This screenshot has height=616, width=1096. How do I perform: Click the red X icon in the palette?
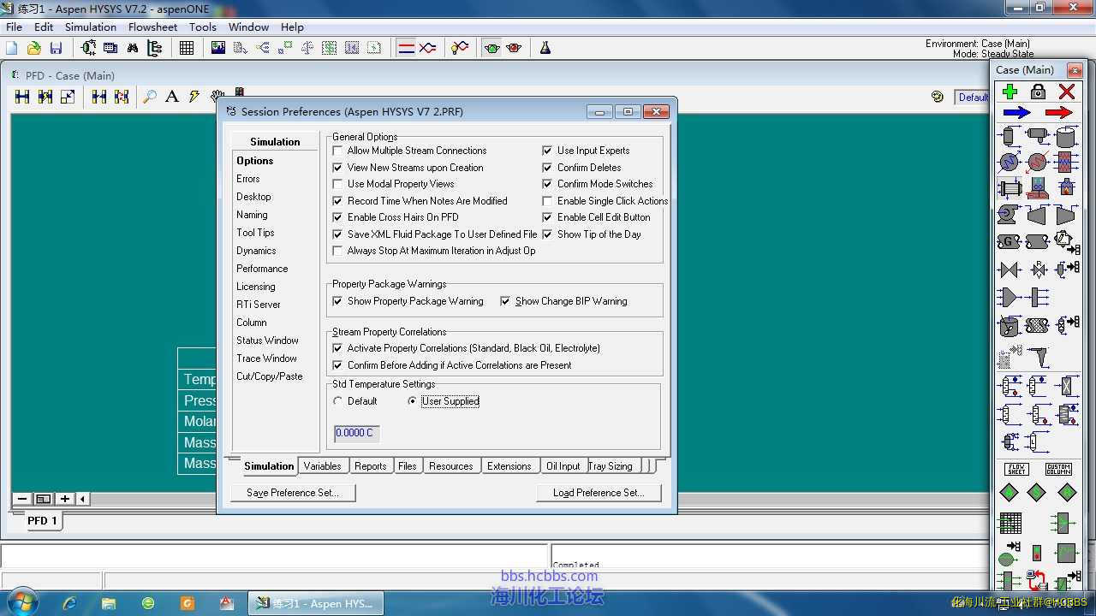point(1067,92)
